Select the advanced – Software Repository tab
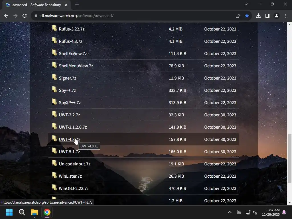This screenshot has width=292, height=219. (x=36, y=5)
